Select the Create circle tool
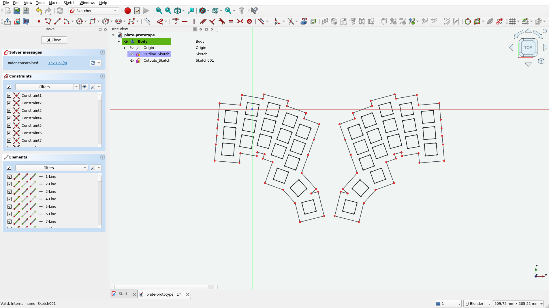 (79, 21)
